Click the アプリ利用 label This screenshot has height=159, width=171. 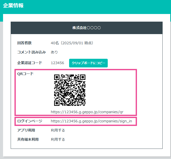coord(26,130)
